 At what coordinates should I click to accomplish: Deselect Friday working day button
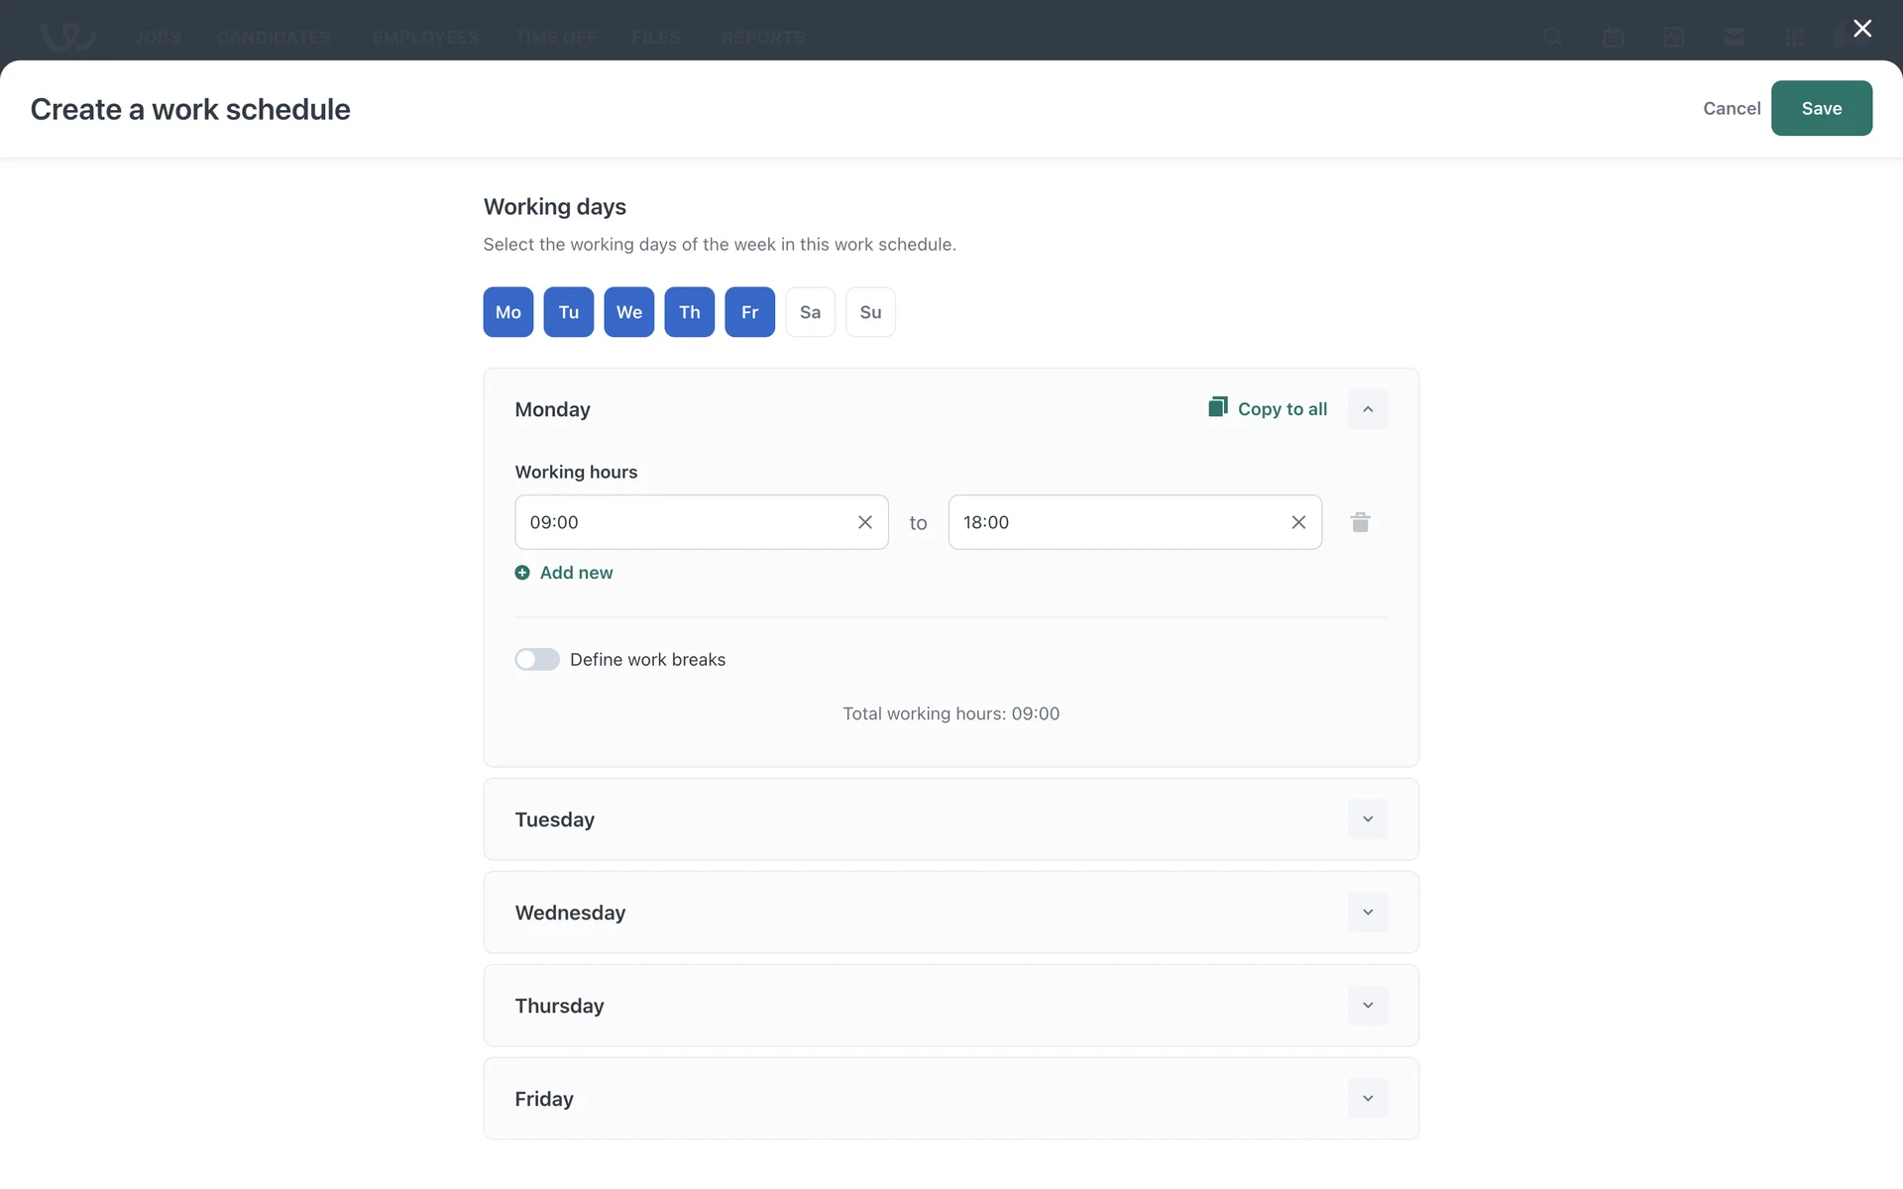click(749, 312)
